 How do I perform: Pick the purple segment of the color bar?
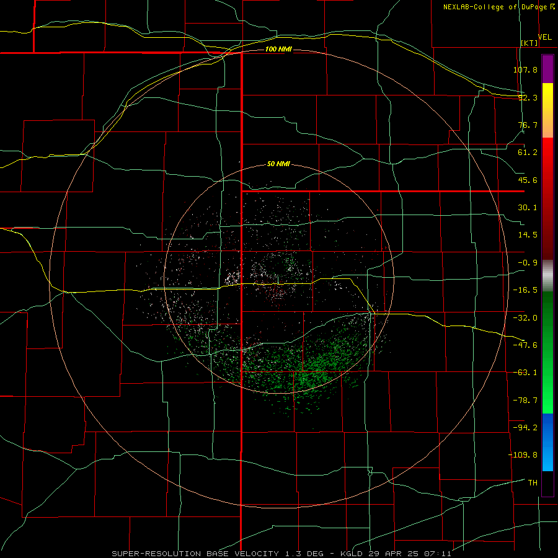547,69
